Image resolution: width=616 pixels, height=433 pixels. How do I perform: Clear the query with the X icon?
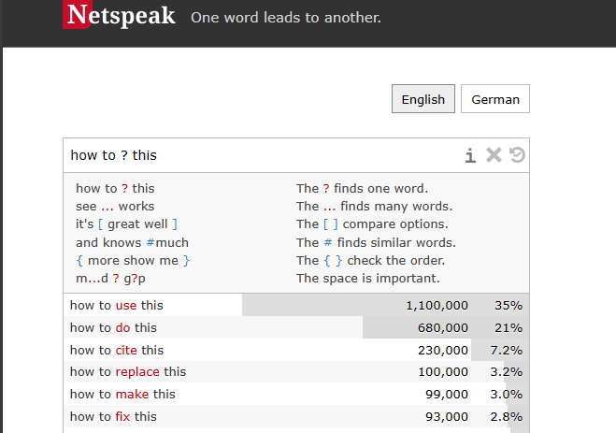pos(494,155)
